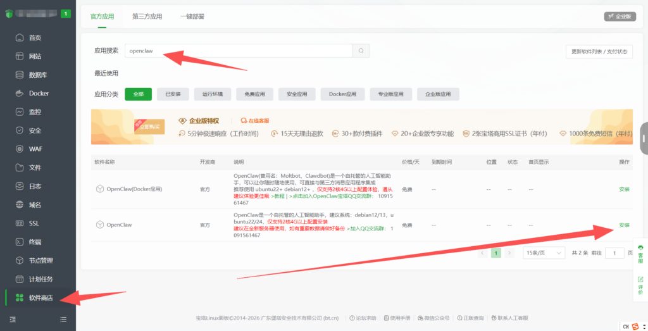
Task: Click the 计划任务 calendar icon in sidebar
Action: 20,279
